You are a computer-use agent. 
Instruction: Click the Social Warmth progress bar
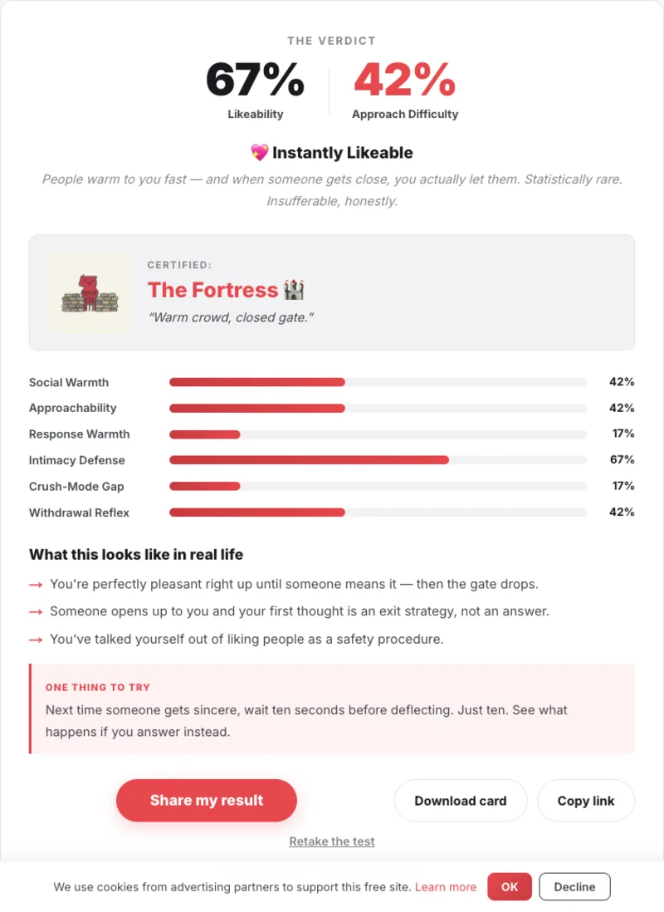pos(378,382)
